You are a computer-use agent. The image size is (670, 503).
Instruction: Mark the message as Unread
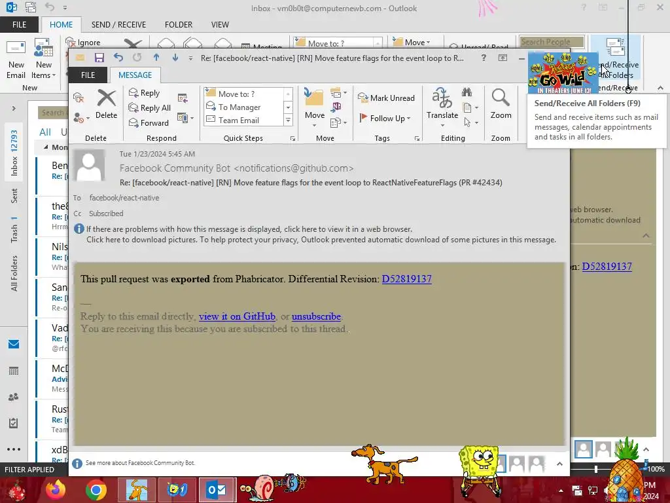pos(386,98)
